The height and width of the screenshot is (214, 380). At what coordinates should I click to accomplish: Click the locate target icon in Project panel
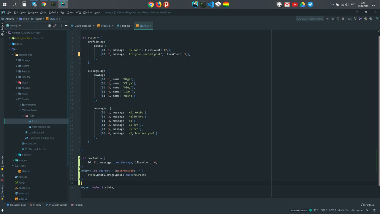[x=49, y=26]
